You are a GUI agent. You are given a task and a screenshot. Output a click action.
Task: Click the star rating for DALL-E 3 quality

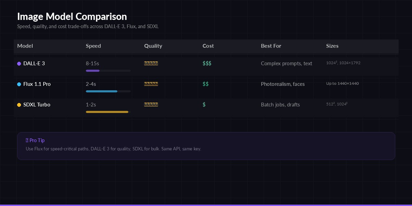click(151, 63)
